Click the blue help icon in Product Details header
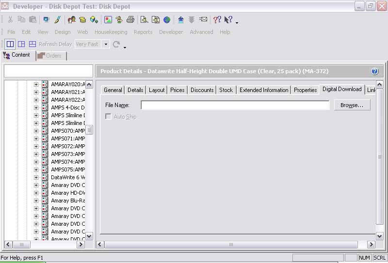 click(374, 71)
